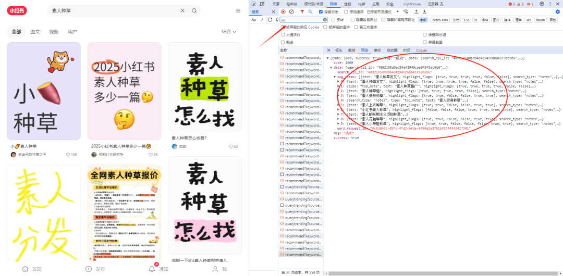Click the Xiaohongshu red logo

point(17,10)
